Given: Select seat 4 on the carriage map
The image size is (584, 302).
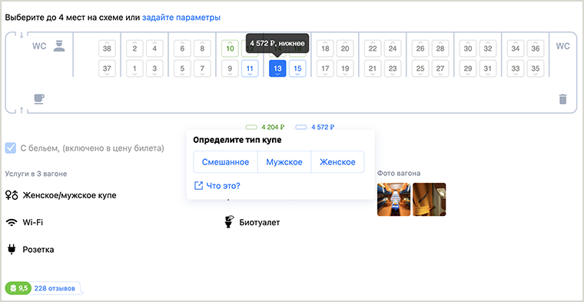Looking at the screenshot, I should coord(154,48).
